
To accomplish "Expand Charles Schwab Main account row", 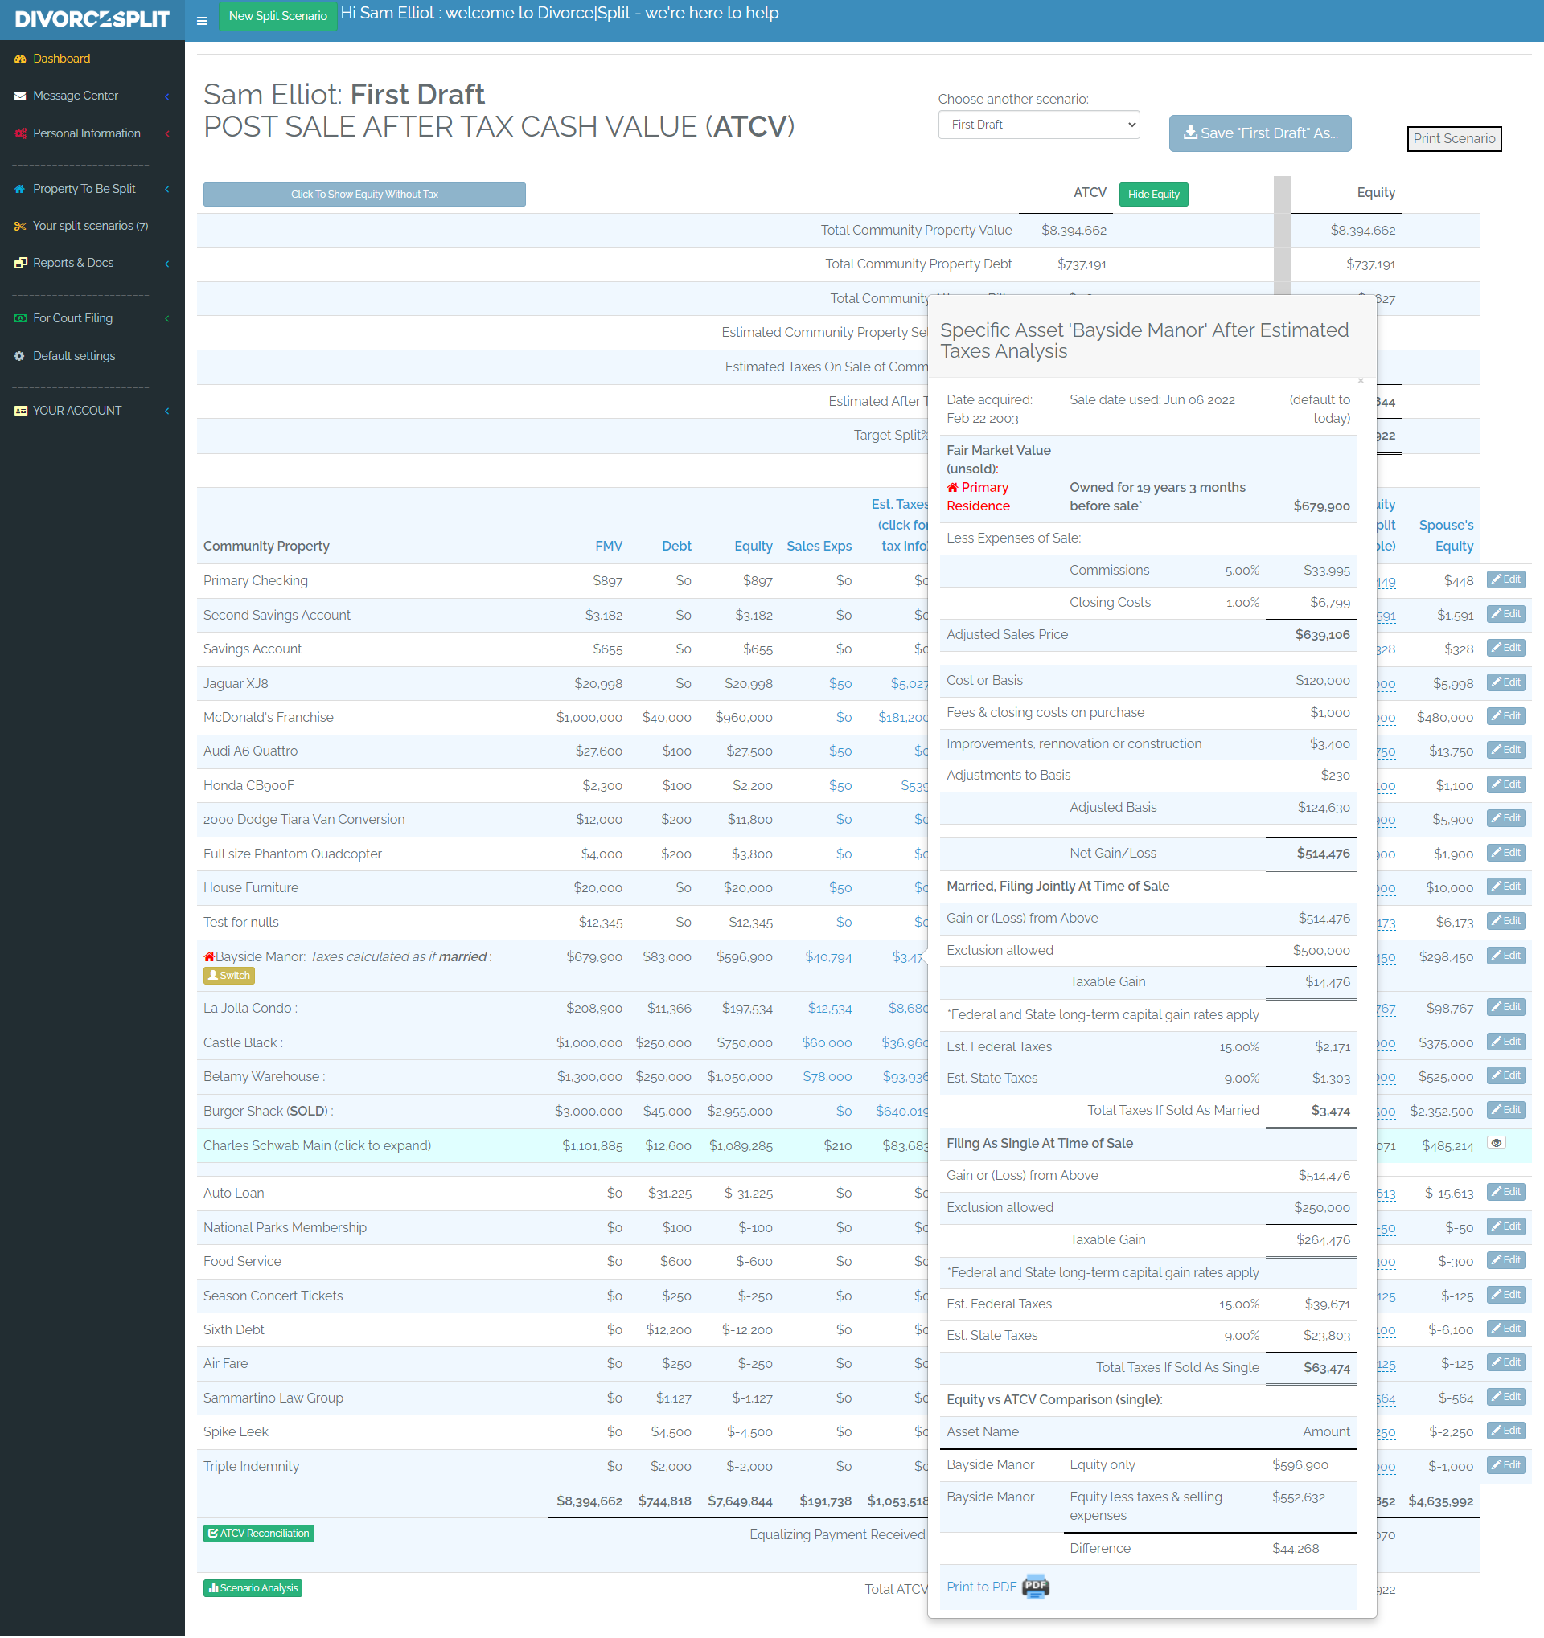I will pos(318,1146).
